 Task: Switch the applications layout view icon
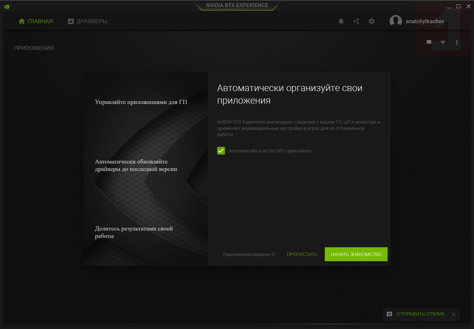pos(429,42)
